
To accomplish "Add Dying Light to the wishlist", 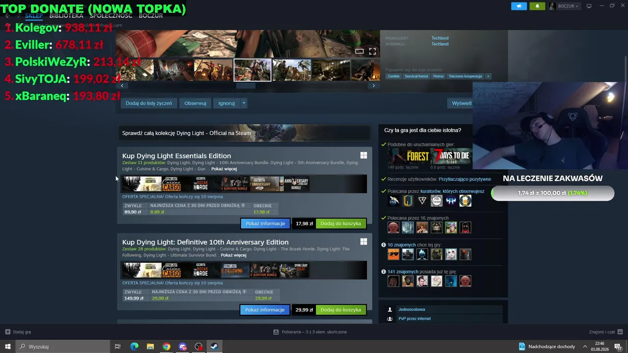I will (x=149, y=103).
